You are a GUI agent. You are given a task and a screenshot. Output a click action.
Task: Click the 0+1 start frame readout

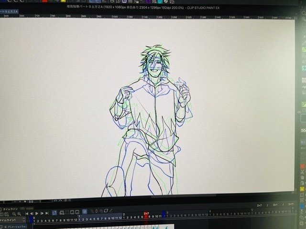275,205
